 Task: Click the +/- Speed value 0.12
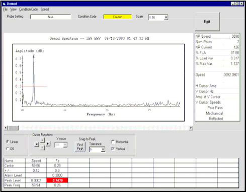click(x=36, y=170)
